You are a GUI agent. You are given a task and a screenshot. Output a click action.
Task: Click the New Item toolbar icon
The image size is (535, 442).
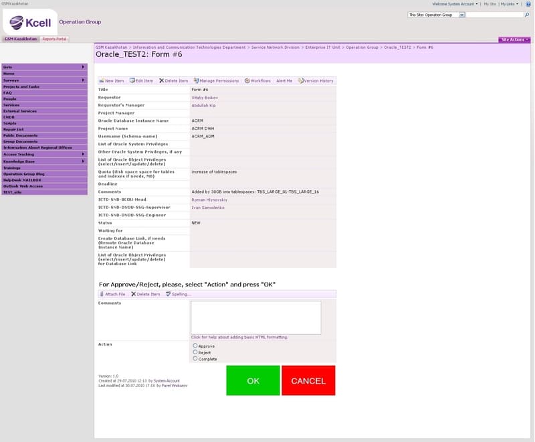pyautogui.click(x=102, y=80)
